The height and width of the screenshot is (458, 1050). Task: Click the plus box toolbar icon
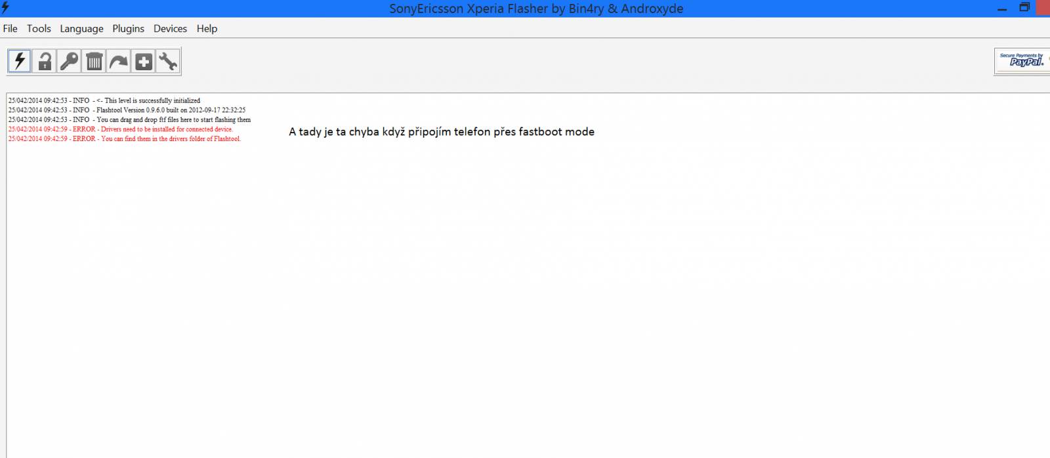[143, 61]
